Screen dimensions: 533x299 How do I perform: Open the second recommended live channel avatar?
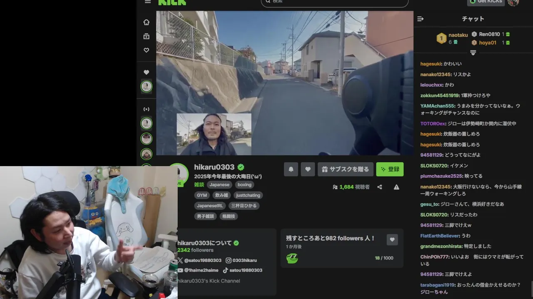(146, 139)
